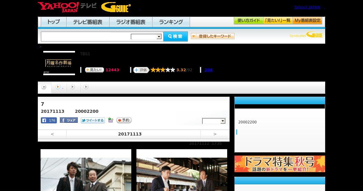Open the 使い方ガイド button

point(249,21)
